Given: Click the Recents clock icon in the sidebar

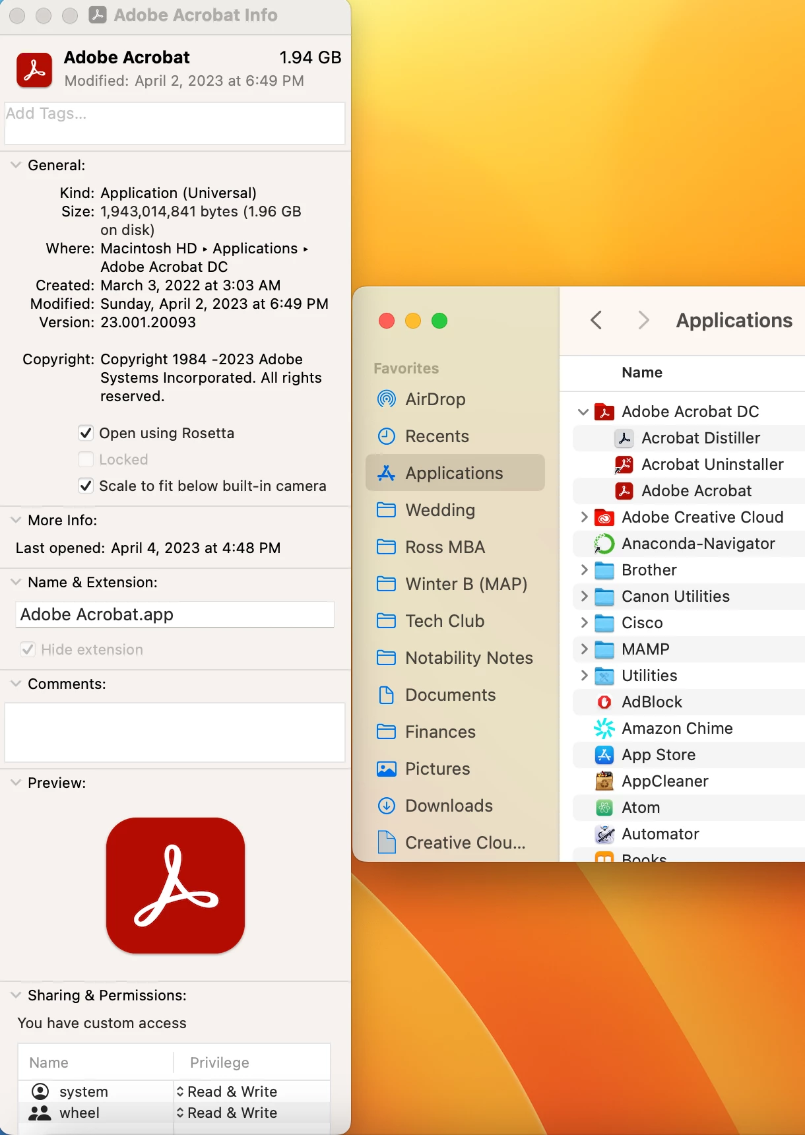Looking at the screenshot, I should pyautogui.click(x=386, y=436).
